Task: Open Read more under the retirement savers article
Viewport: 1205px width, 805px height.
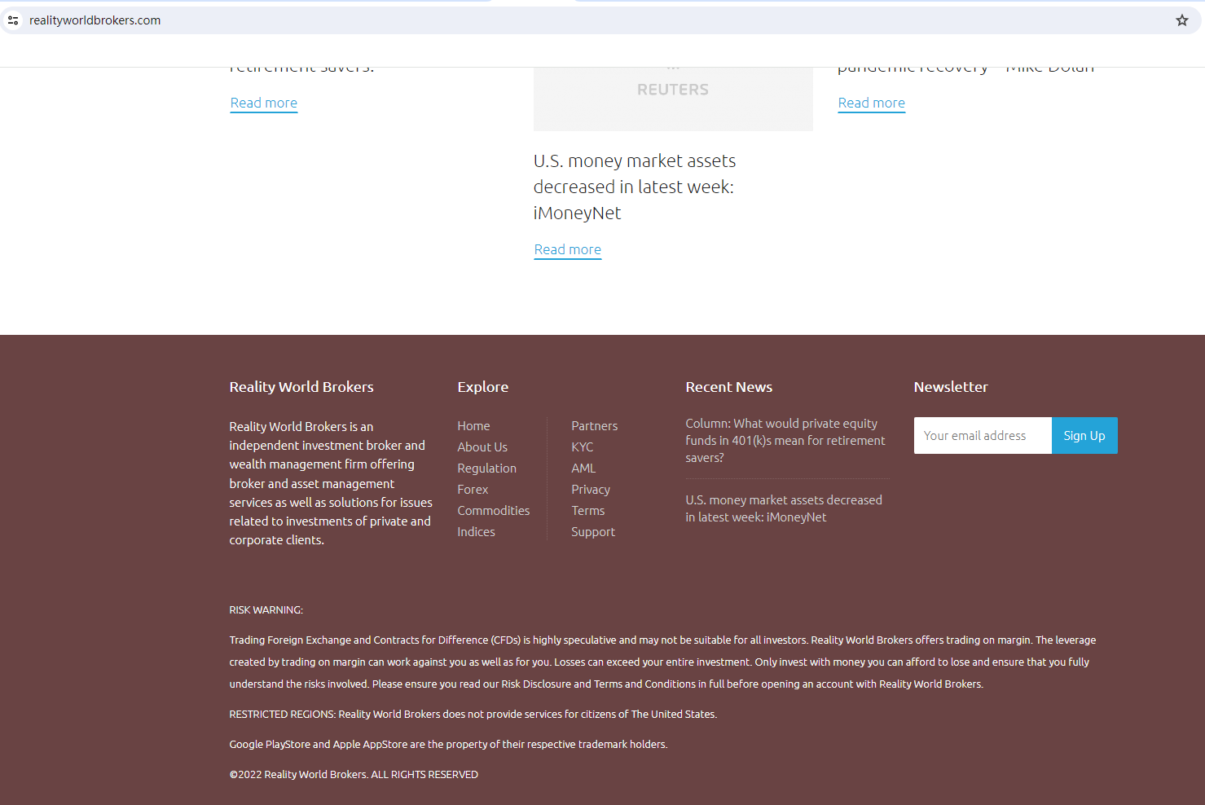Action: [x=264, y=103]
